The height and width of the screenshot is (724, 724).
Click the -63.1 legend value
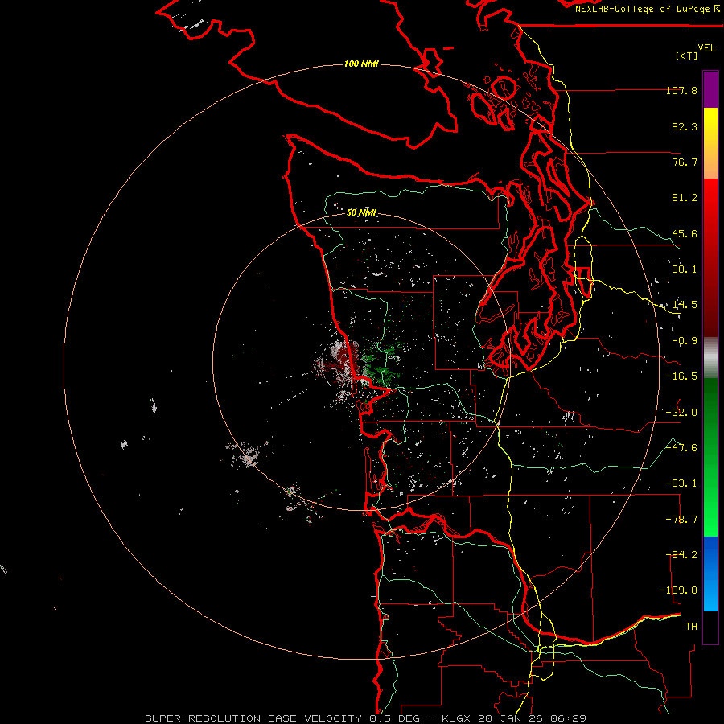[681, 483]
